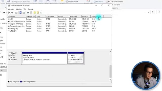
Task: Click the 503,32 GB capacity cell
Action: (72, 24)
